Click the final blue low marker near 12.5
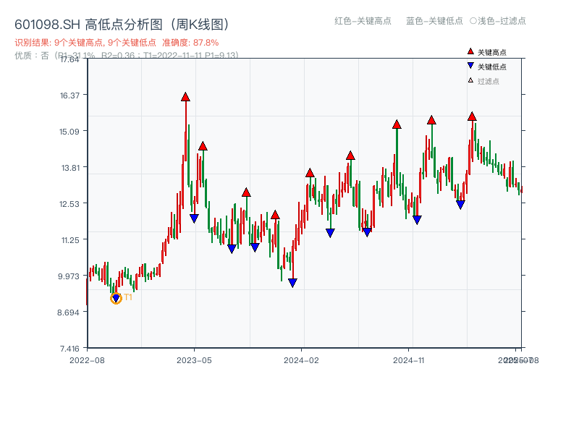Screen dimensions: 579x434 (x=460, y=205)
